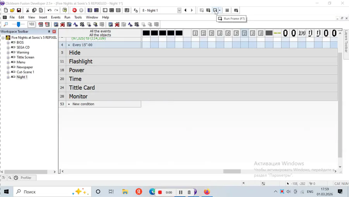Save the project with the floppy icon
This screenshot has width=349, height=197.
pos(19,10)
